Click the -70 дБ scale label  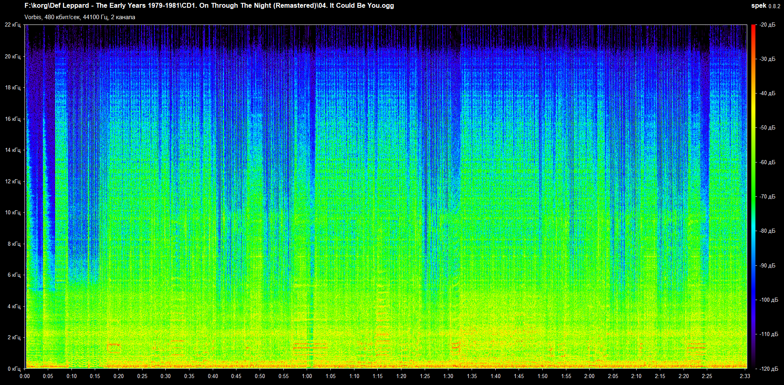click(767, 197)
